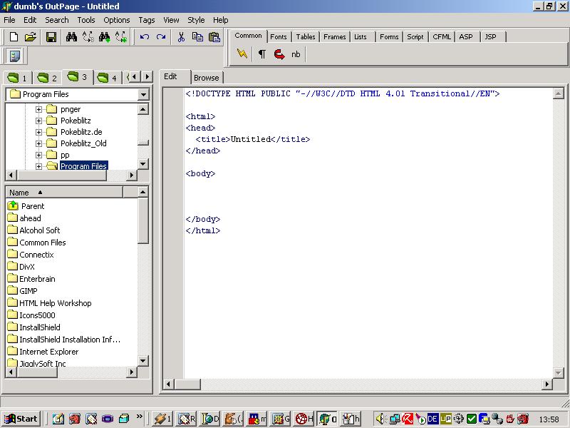Click the Windows Start button
The height and width of the screenshot is (428, 570).
pos(21,419)
